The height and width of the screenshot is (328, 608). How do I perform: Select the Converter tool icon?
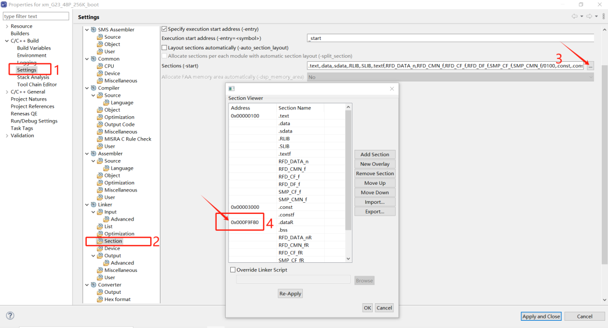93,285
